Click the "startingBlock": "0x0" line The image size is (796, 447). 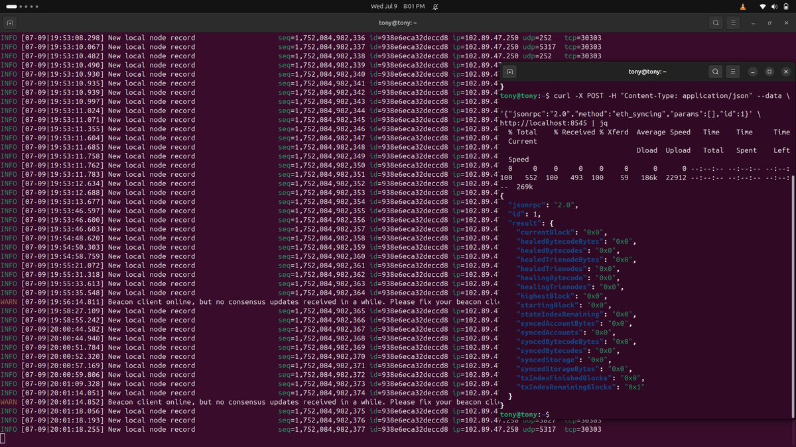coord(564,305)
